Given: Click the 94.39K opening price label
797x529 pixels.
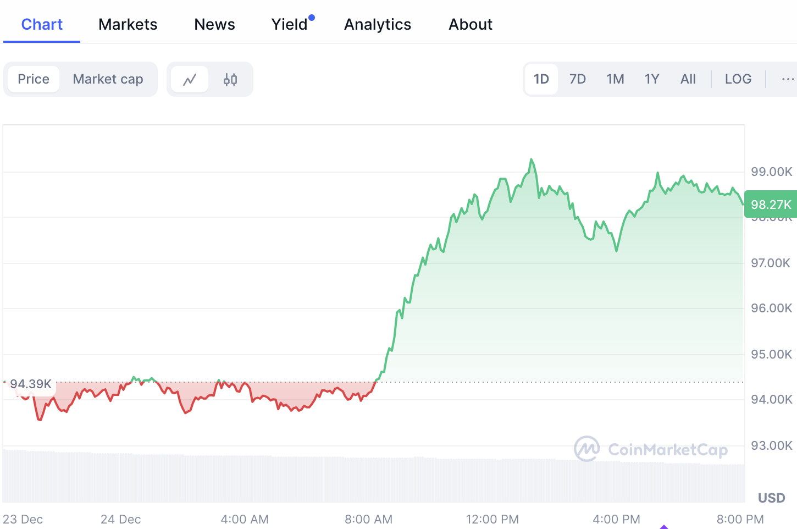Looking at the screenshot, I should click(x=31, y=384).
